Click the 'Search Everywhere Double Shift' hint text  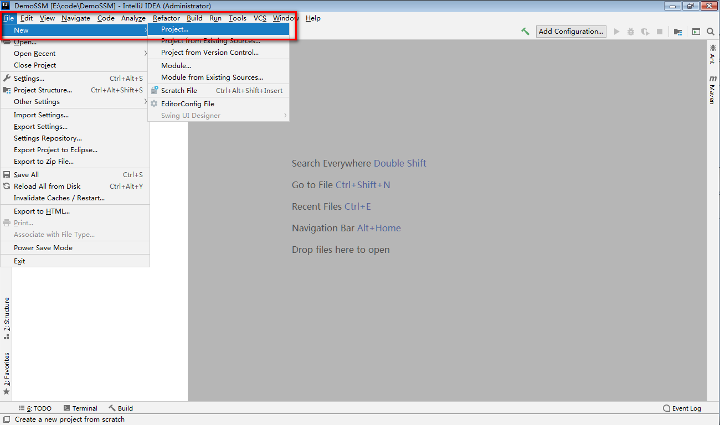[359, 163]
